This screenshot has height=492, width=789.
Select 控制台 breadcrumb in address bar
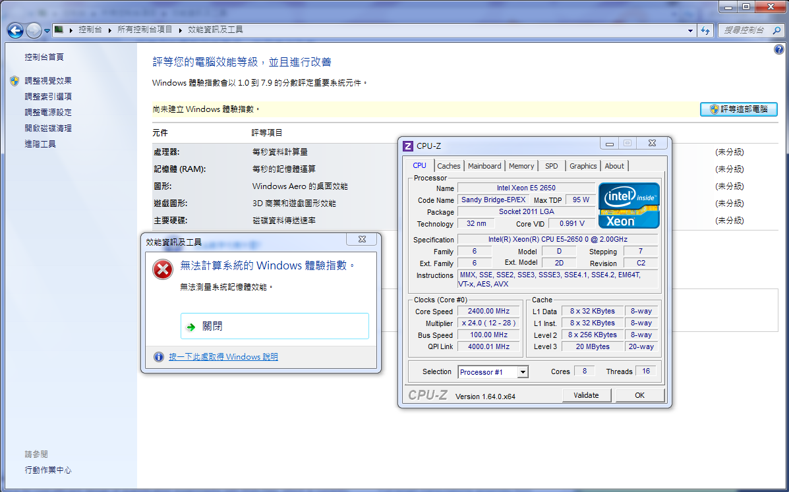click(90, 30)
